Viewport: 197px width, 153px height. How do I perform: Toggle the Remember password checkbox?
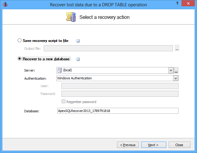tap(63, 102)
